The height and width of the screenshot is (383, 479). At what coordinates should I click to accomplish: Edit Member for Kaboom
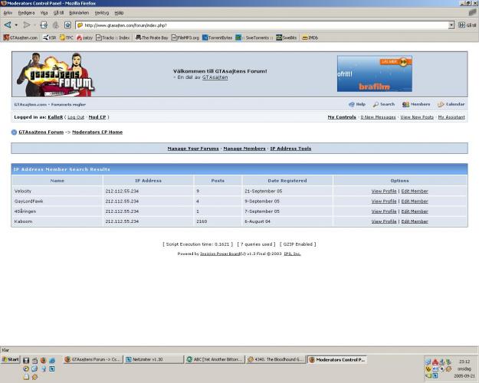(x=415, y=221)
